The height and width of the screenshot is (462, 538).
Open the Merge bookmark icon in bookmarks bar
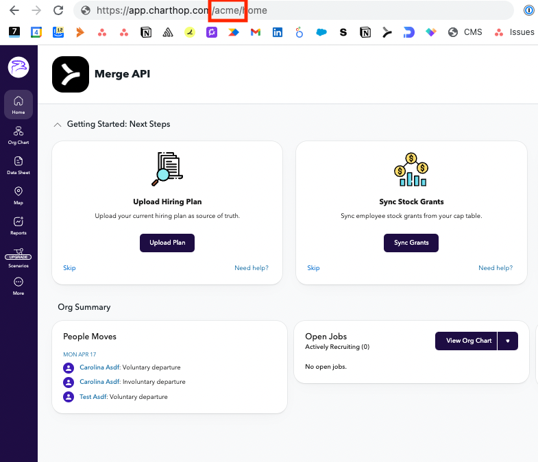tap(387, 32)
